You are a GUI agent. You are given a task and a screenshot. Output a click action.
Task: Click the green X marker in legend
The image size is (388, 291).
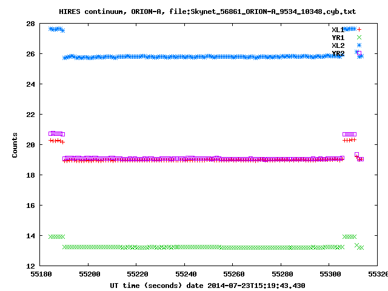[x=359, y=38]
